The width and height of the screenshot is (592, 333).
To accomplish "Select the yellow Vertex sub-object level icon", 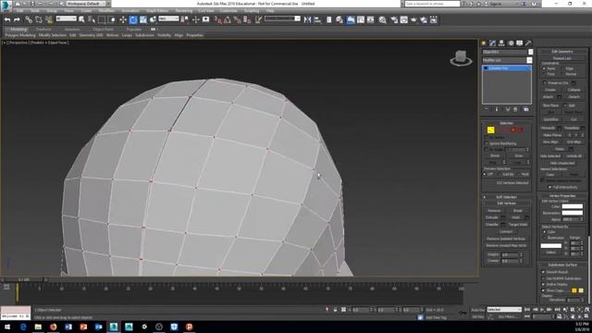I will 490,129.
